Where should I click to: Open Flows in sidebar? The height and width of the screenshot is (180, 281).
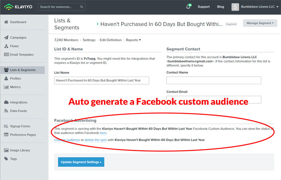coord(14,46)
